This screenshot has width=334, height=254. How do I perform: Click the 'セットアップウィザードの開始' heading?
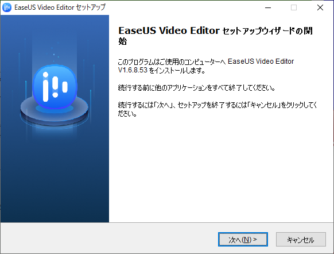pos(215,36)
